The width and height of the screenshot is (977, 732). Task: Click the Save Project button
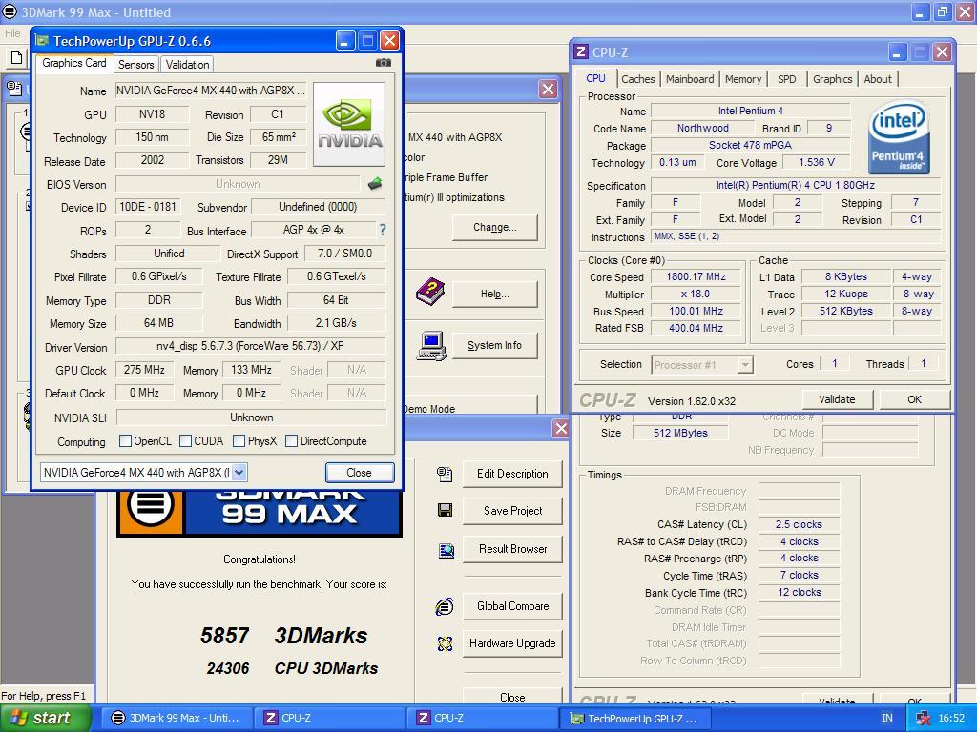click(512, 511)
